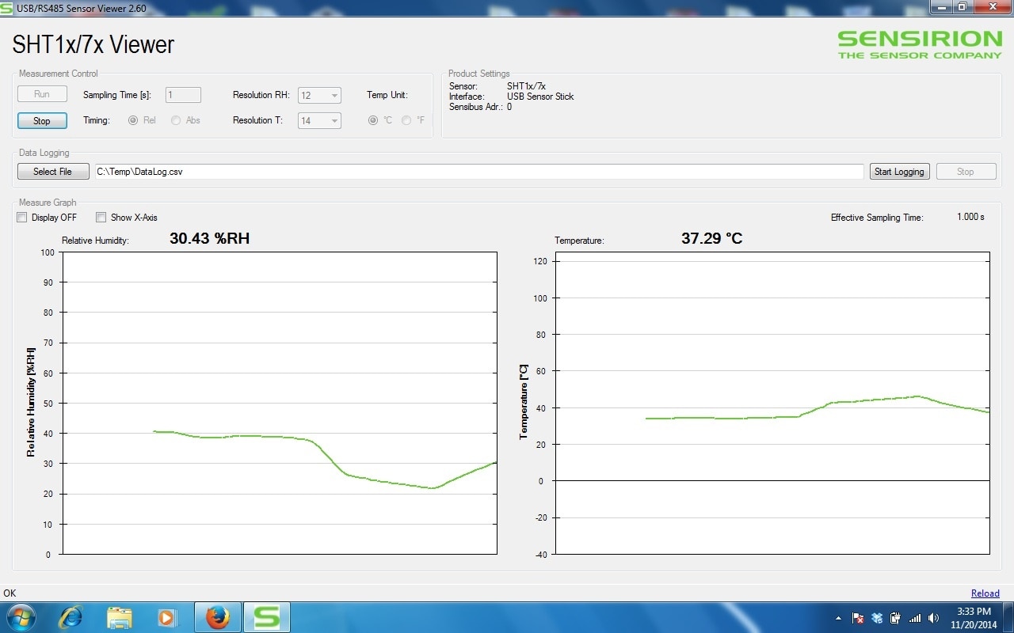
Task: Show hidden system tray icons
Action: (x=838, y=618)
